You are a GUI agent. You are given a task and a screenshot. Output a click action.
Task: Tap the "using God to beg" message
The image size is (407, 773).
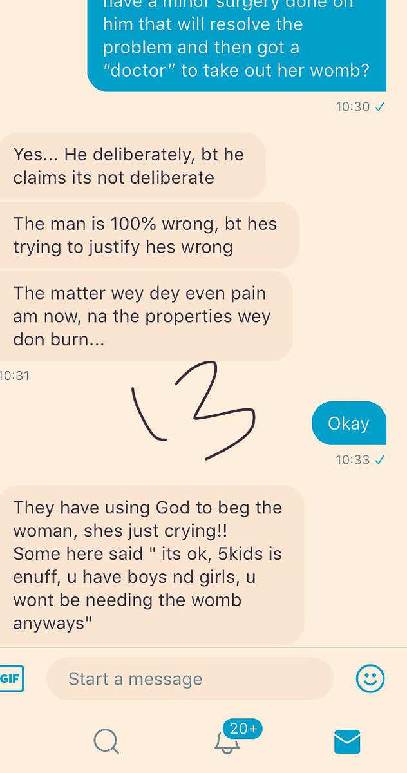pos(152,565)
